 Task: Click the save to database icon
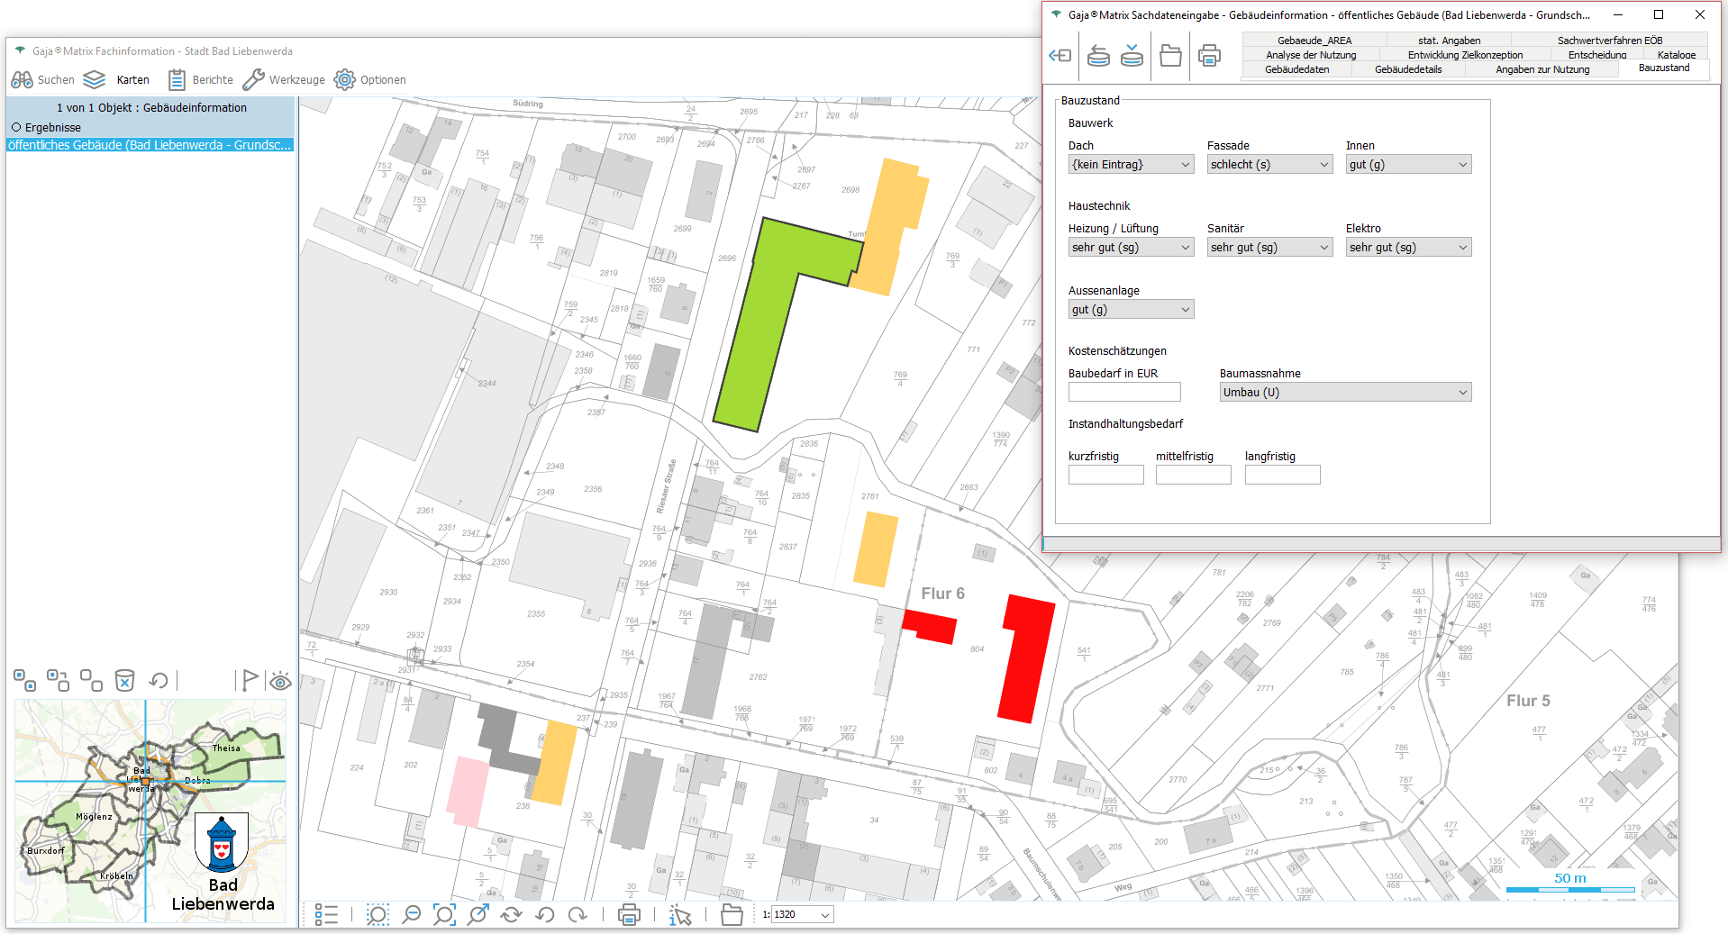(1132, 56)
